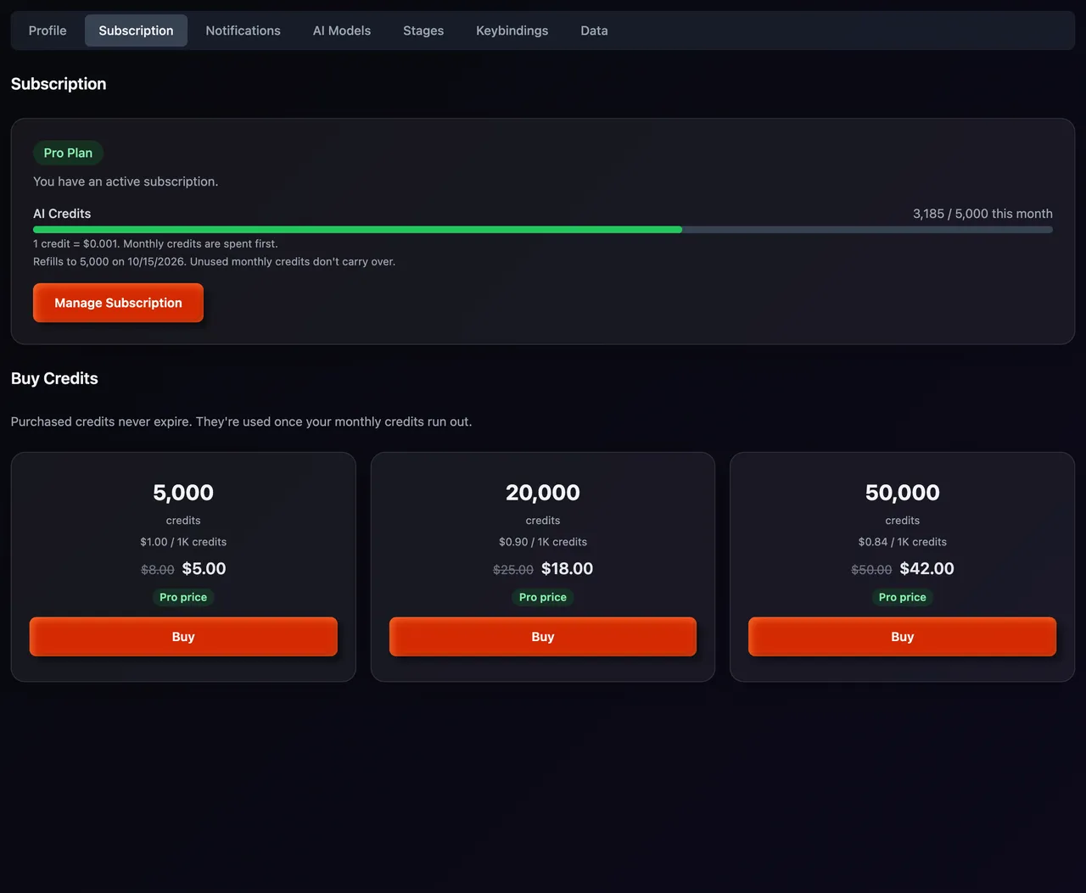The height and width of the screenshot is (893, 1086).
Task: Click the '$0.84 / 1K credits' rate
Action: pos(903,542)
